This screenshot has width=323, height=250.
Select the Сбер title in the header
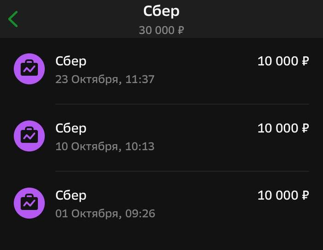click(x=161, y=11)
